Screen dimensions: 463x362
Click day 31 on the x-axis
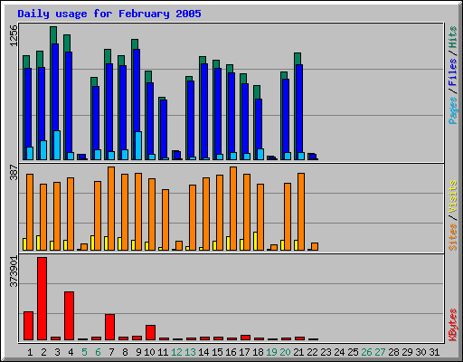click(434, 352)
